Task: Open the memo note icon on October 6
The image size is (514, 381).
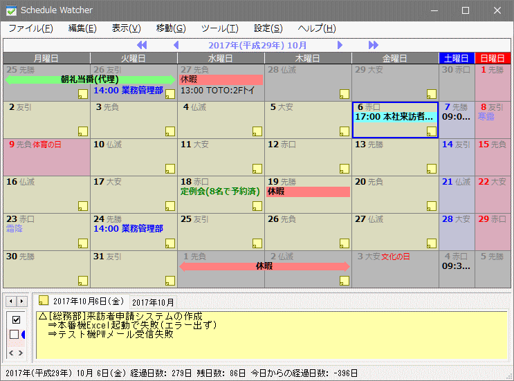Action: pos(432,131)
